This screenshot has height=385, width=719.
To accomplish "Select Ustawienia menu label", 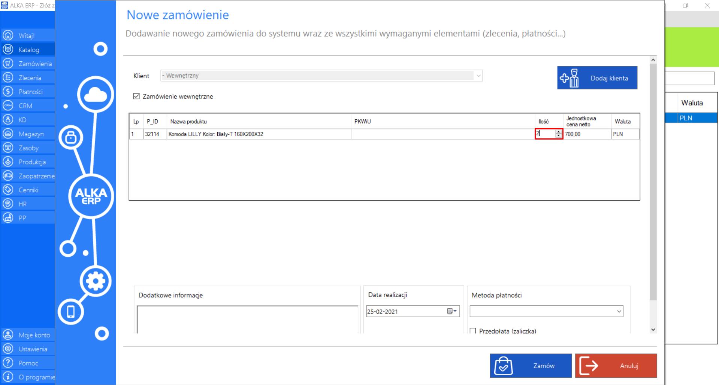I will (x=33, y=349).
